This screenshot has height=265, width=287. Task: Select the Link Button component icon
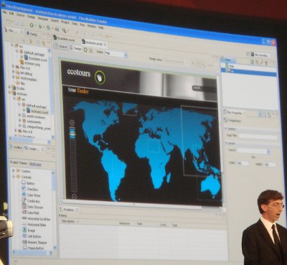pos(24,236)
